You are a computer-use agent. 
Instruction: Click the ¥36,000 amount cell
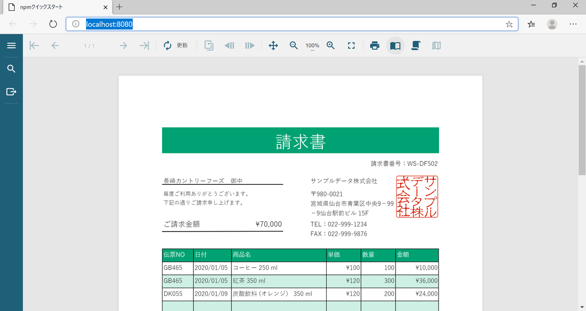[x=417, y=281]
